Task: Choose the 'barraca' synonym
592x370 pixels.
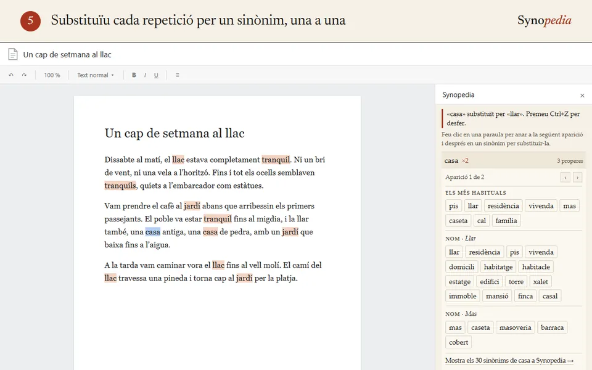Action: (x=552, y=327)
